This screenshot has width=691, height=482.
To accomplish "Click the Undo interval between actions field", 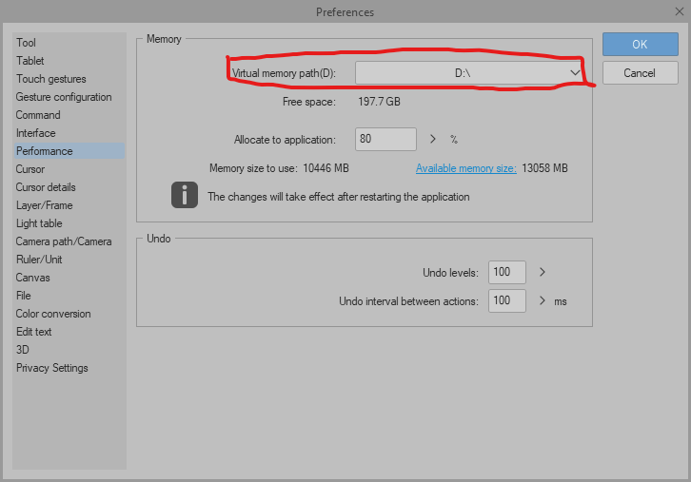I will (x=506, y=300).
